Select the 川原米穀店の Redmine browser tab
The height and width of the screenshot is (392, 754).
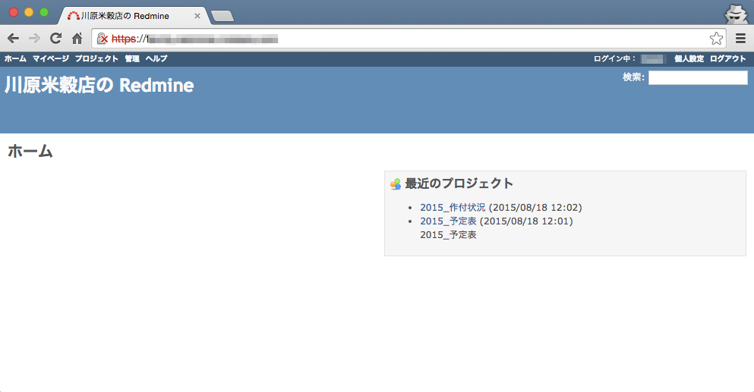click(x=134, y=16)
